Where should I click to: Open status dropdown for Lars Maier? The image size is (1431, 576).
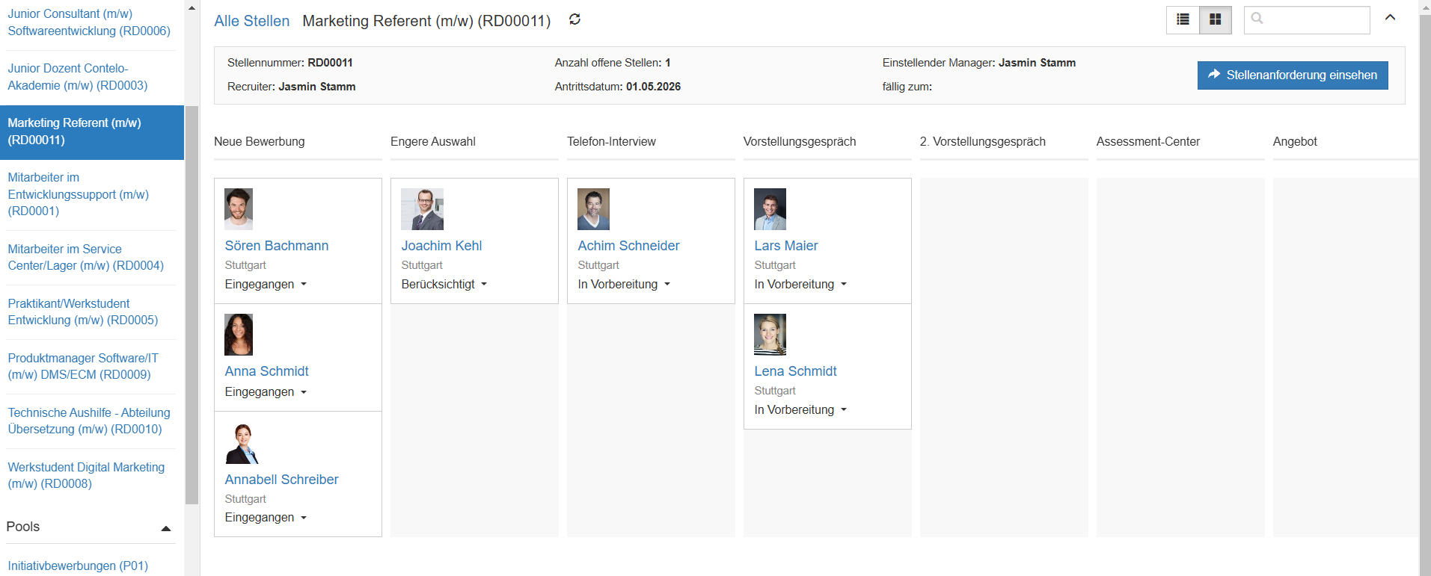[800, 285]
